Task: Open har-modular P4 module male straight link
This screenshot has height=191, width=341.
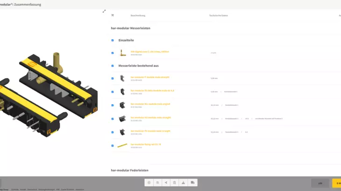Action: pyautogui.click(x=150, y=131)
